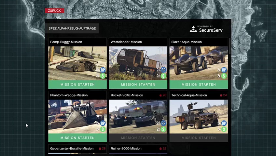276x156 pixels.
Task: Start the Phantom-Wedge mission
Action: pos(77,138)
